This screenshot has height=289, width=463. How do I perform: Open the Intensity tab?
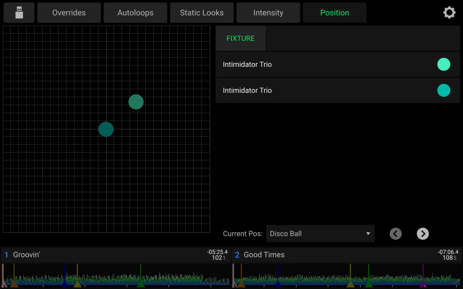pyautogui.click(x=268, y=13)
